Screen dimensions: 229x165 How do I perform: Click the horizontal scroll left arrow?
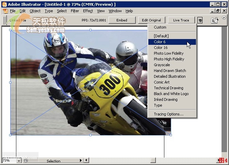86,160
